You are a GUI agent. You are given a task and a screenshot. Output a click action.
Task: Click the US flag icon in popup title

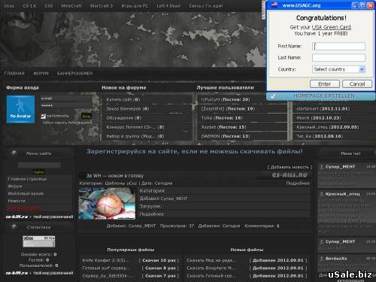point(274,5)
